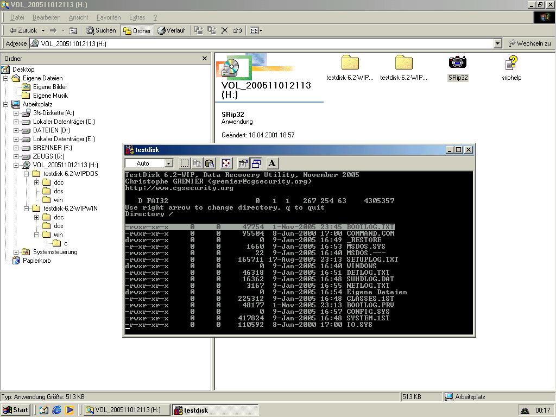This screenshot has height=417, width=556.
Task: Open the address bar dropdown arrow
Action: [498, 43]
